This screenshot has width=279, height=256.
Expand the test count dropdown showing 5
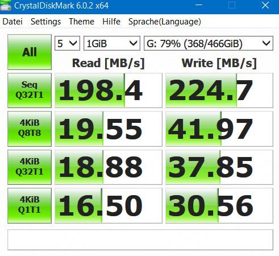tap(67, 43)
